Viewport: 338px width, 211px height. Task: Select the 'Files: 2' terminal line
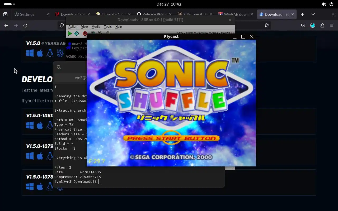[x=63, y=167]
